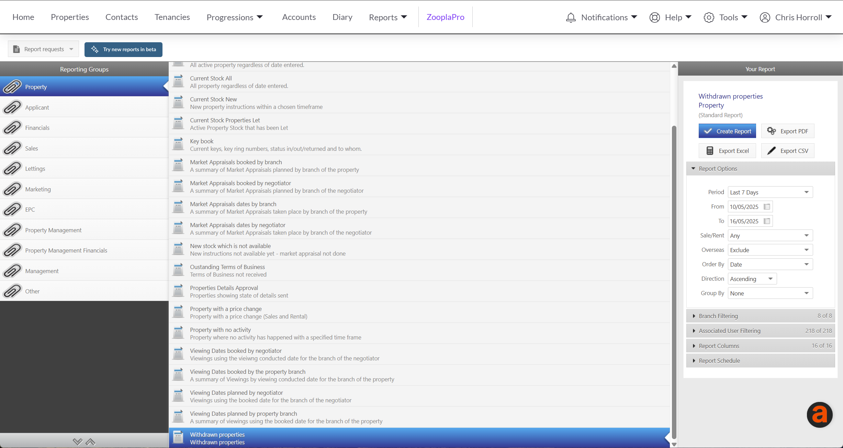Click the report icon for Current Stock New
Image resolution: width=843 pixels, height=448 pixels.
(x=178, y=102)
